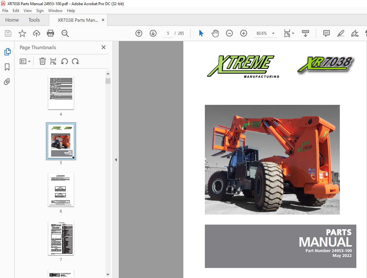Close the Page Thumbnails panel
Image resolution: width=367 pixels, height=278 pixels.
tap(104, 47)
